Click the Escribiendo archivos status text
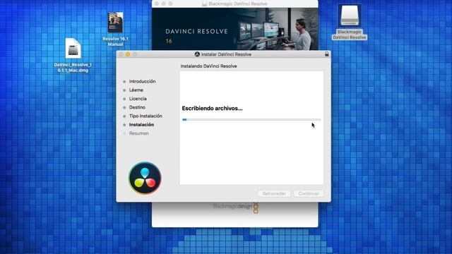Viewport: 452px width, 254px height. point(212,109)
